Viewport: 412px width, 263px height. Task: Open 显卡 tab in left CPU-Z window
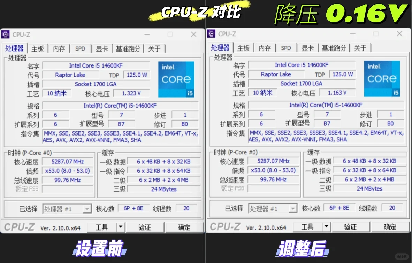pos(102,48)
